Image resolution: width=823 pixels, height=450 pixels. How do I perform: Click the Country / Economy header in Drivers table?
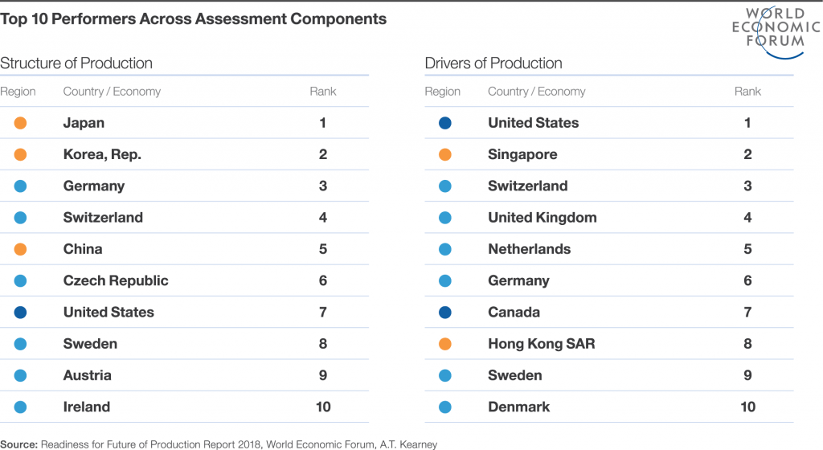point(537,92)
